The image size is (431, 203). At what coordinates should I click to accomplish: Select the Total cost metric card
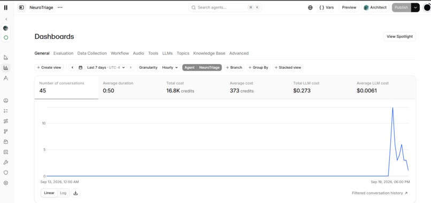(x=193, y=87)
